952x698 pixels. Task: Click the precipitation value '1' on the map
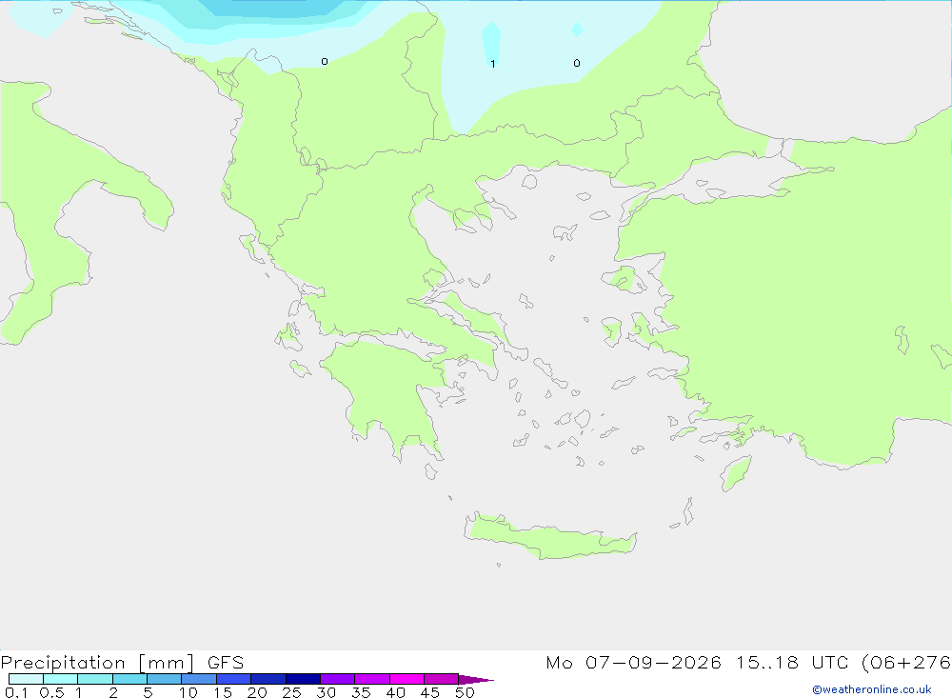coord(493,64)
